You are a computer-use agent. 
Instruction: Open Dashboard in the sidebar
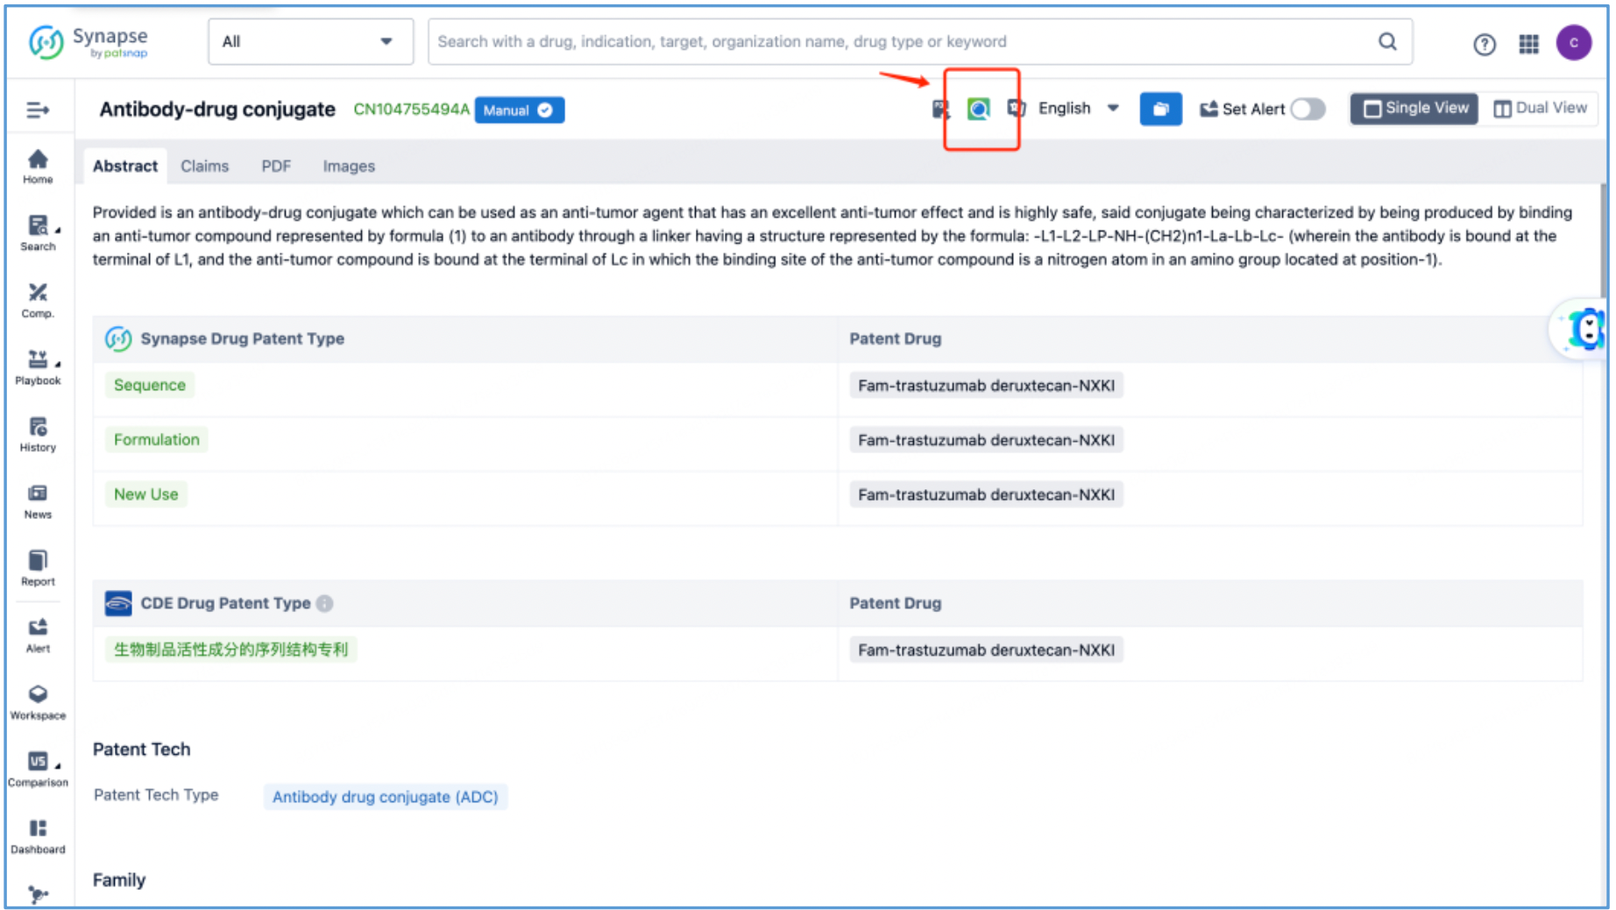pos(38,836)
